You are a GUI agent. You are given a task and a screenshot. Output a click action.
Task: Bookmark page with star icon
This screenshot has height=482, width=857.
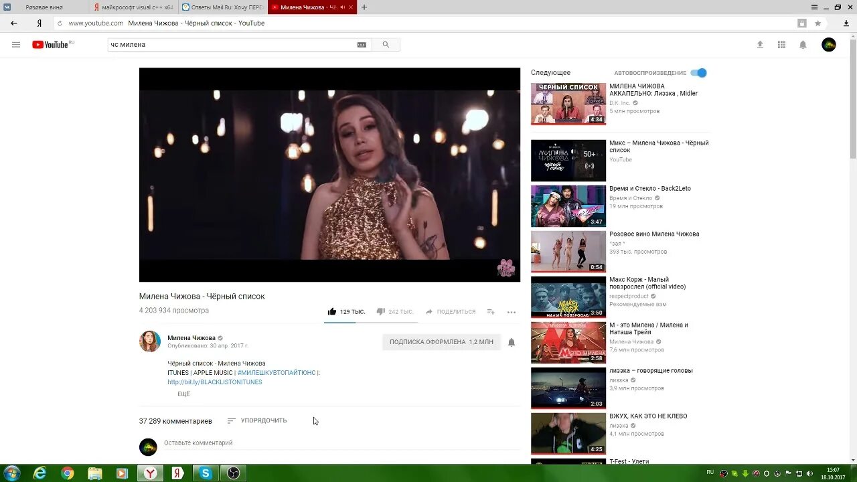(817, 23)
